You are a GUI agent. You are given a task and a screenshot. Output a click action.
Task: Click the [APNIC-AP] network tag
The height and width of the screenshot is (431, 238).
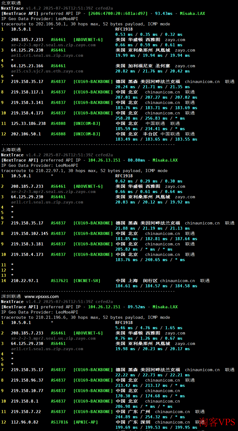[86, 422]
